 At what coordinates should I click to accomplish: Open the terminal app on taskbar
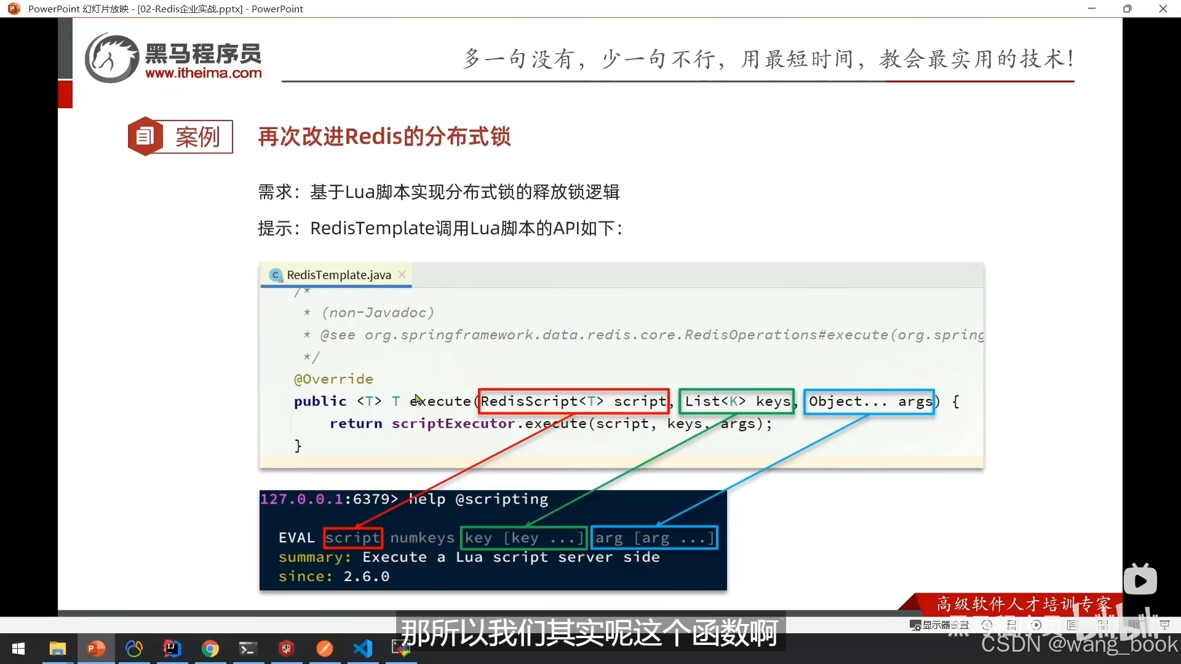pyautogui.click(x=249, y=649)
